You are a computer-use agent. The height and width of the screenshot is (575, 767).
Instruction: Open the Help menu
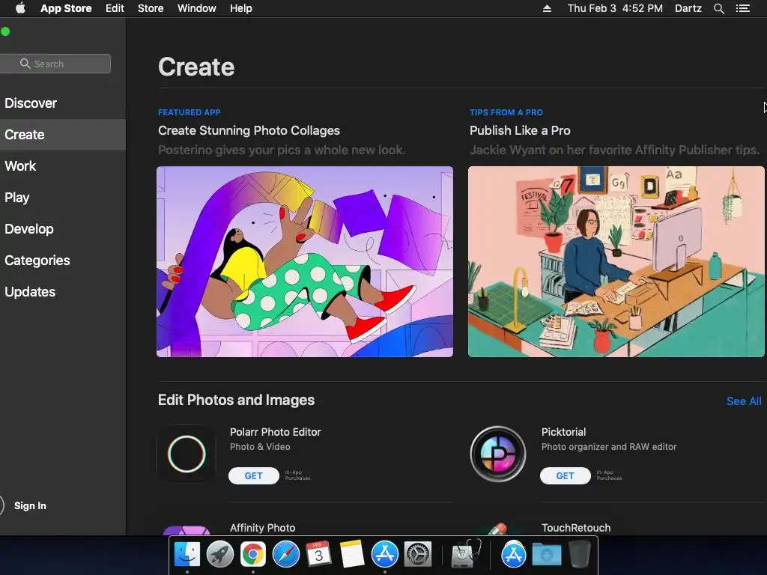click(x=241, y=8)
